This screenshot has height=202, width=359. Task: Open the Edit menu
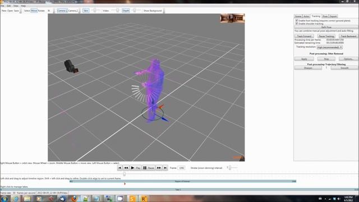[9, 6]
